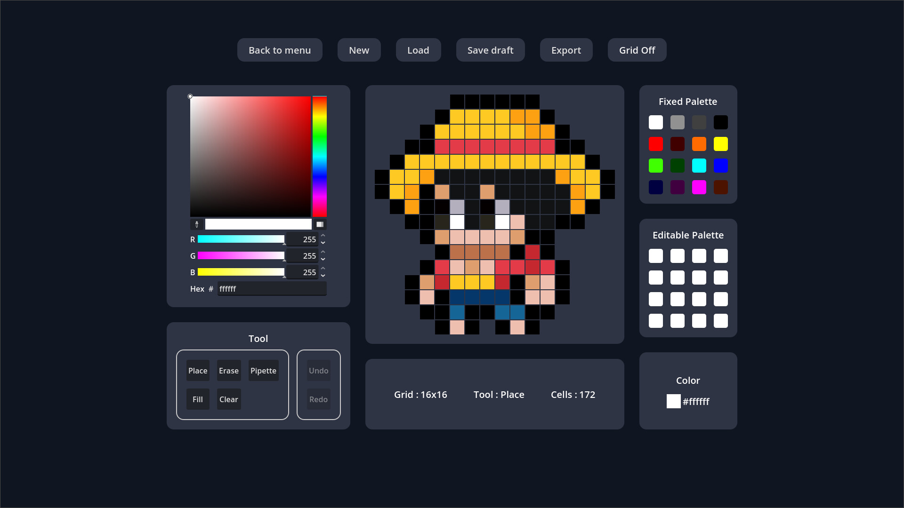This screenshot has width=904, height=508.
Task: Toggle the Grid Off setting
Action: (x=637, y=50)
